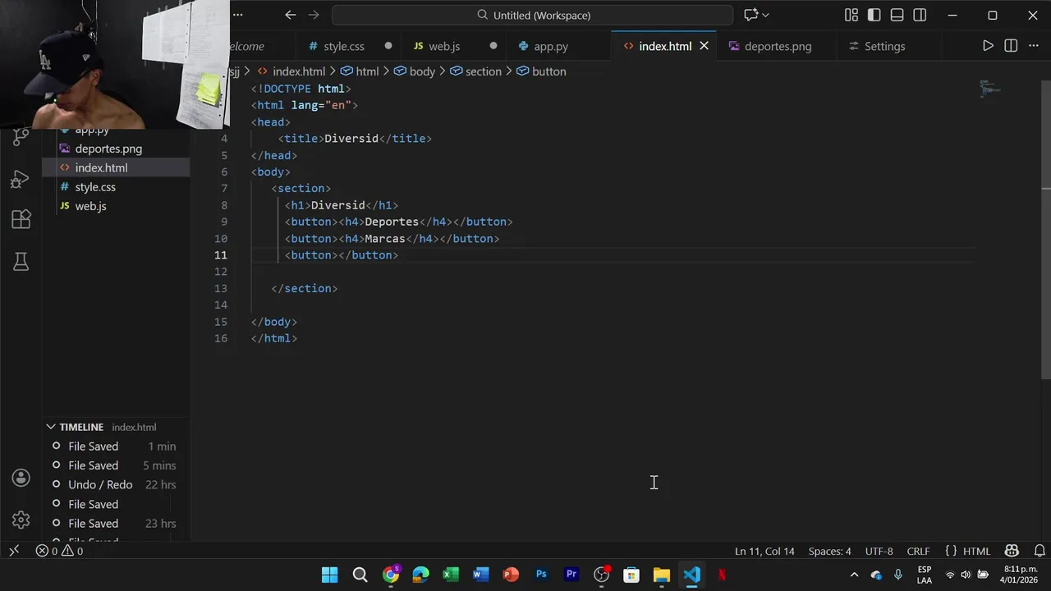Viewport: 1051px width, 591px height.
Task: Open the File Saved 5 mins timeline entry
Action: click(116, 465)
